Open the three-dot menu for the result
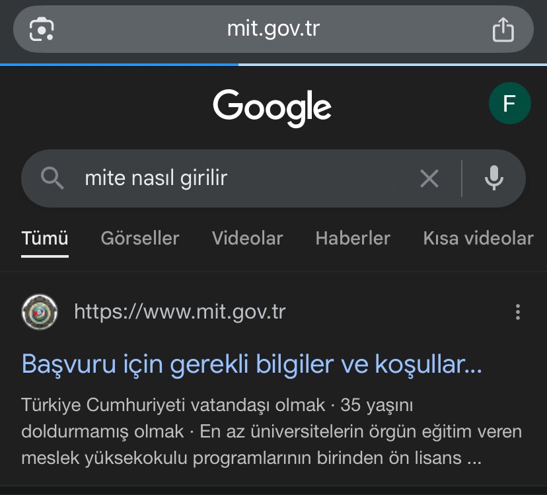Screen dimensions: 547x495 pyautogui.click(x=518, y=312)
